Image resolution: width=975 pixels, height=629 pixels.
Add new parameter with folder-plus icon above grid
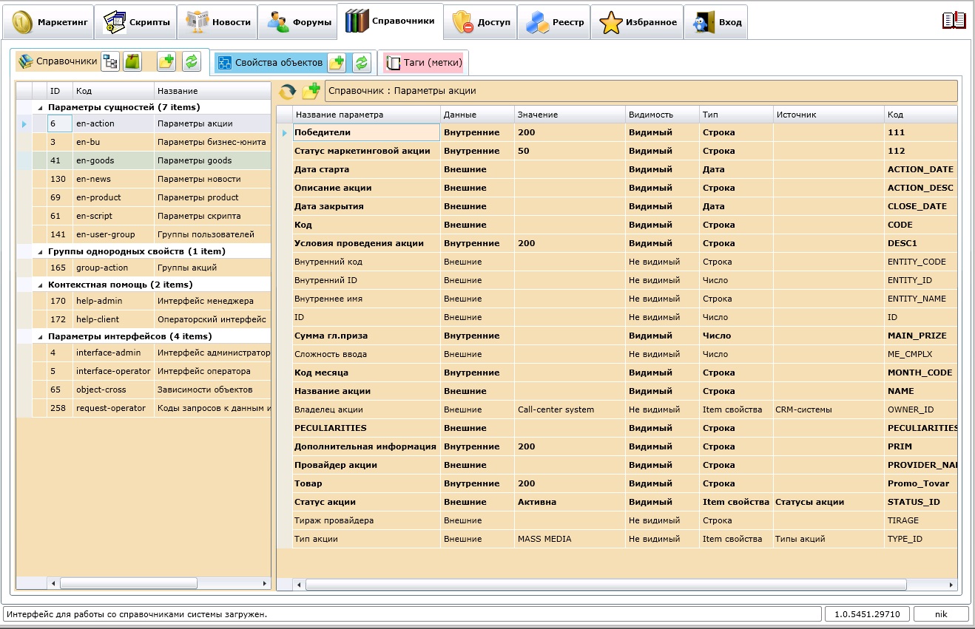click(x=311, y=92)
